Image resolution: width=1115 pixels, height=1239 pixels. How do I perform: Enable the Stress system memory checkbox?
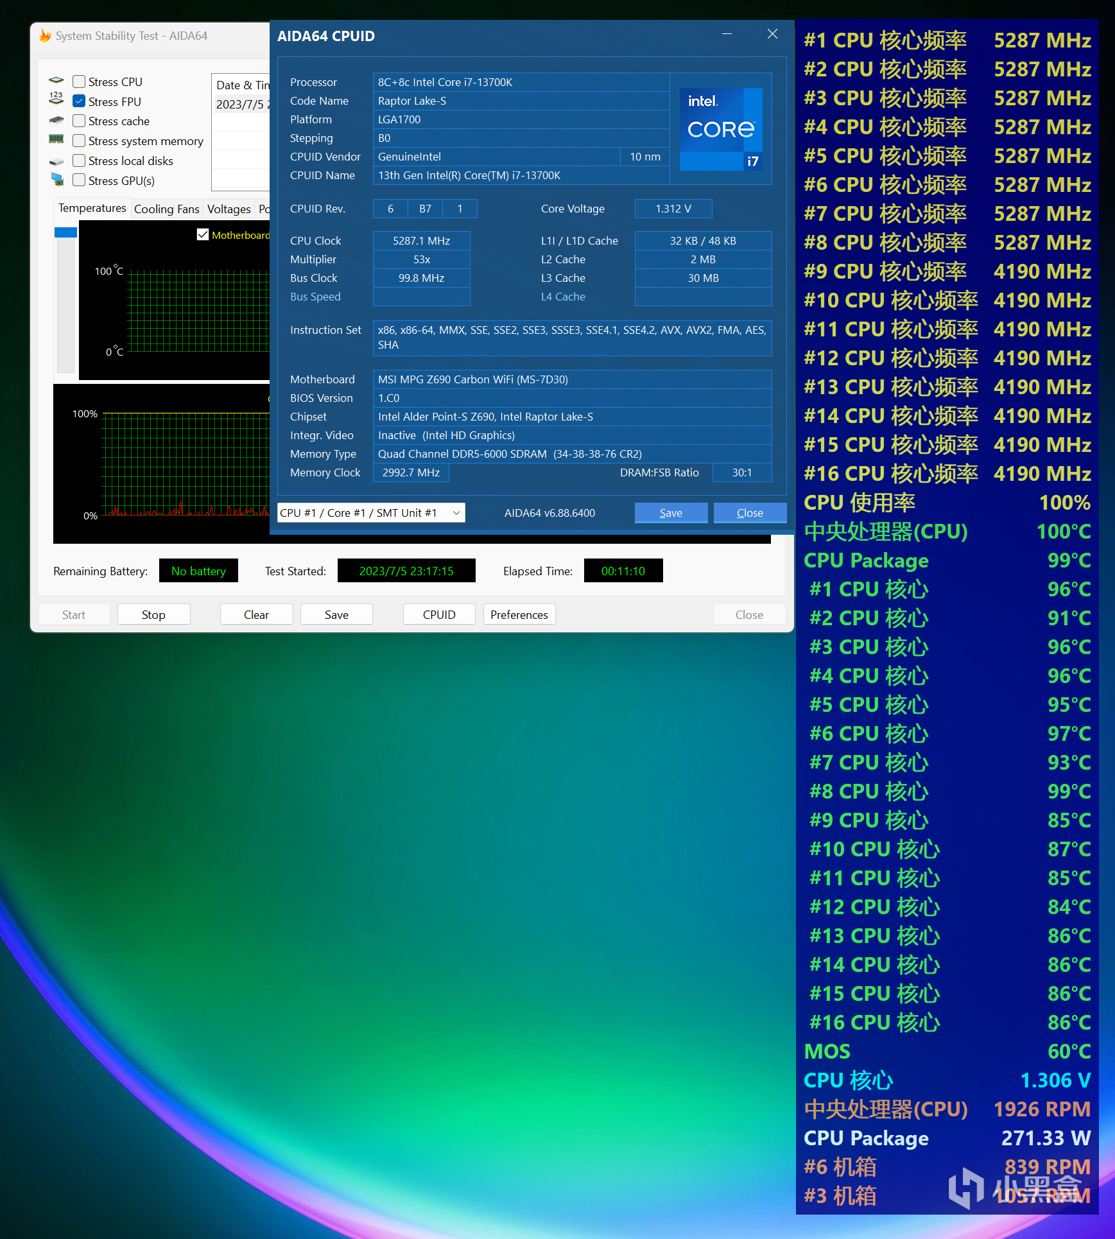(79, 141)
